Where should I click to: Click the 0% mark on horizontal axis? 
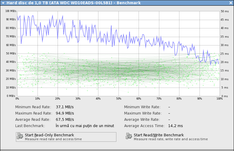(x=17, y=99)
